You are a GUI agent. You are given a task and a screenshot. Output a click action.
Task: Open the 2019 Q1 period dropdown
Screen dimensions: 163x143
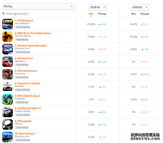pyautogui.click(x=98, y=7)
